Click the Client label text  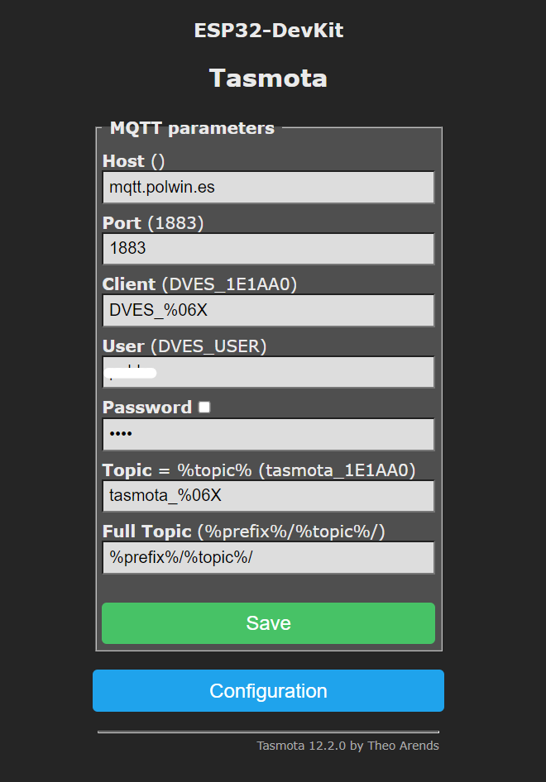pos(129,284)
